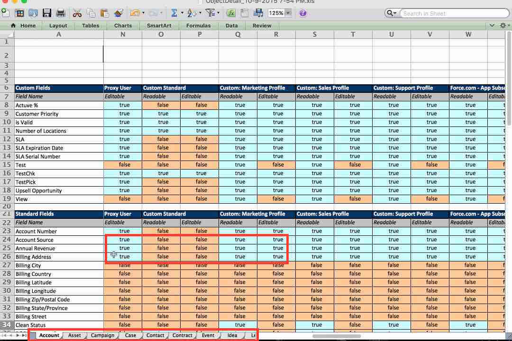Click the horizontal scrollbar thumb
The width and height of the screenshot is (512, 341).
tap(336, 336)
